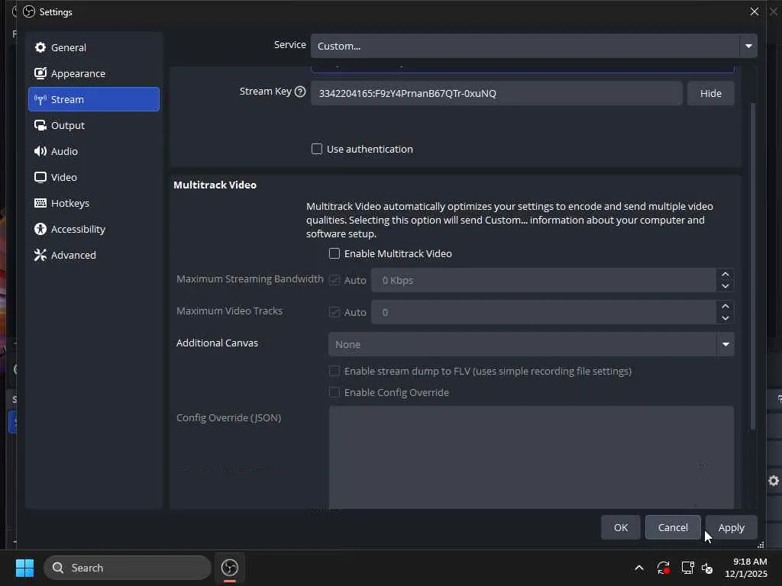Click the Hotkeys keyboard icon
The width and height of the screenshot is (782, 586).
40,203
